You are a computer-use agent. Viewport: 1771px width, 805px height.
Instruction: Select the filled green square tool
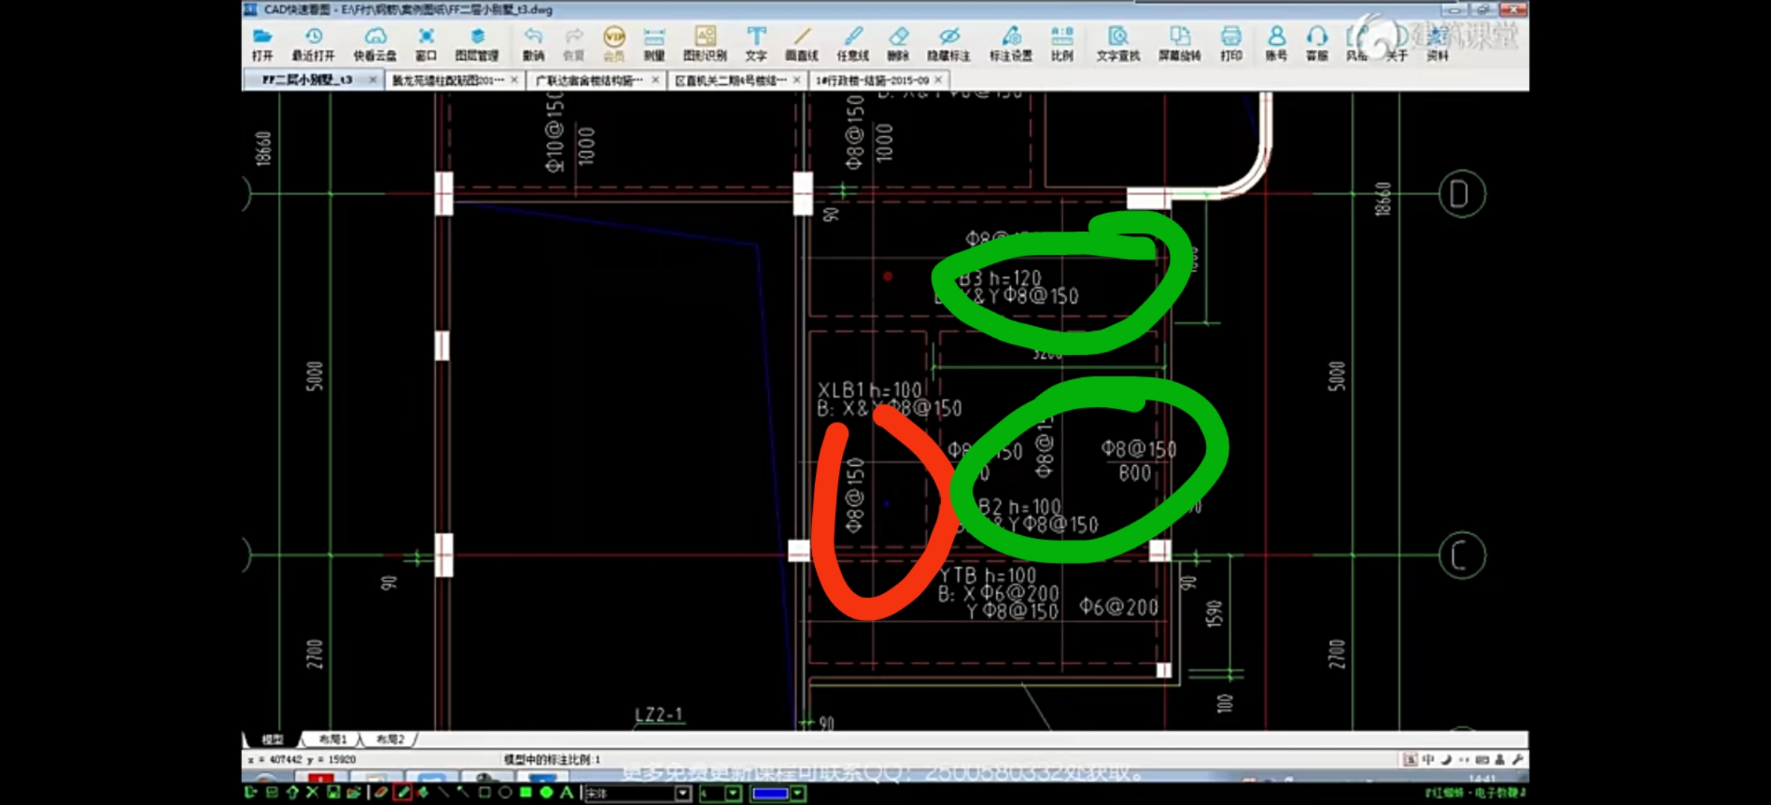tap(525, 793)
